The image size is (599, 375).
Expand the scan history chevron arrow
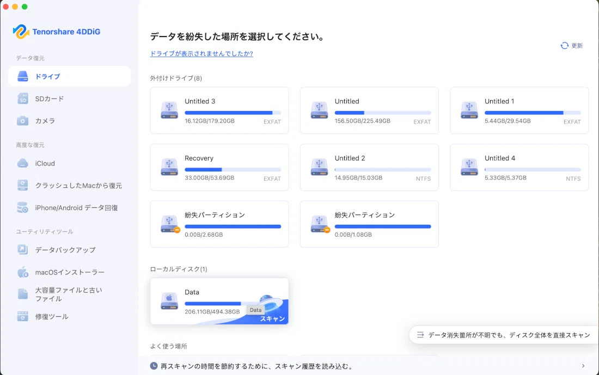point(583,366)
